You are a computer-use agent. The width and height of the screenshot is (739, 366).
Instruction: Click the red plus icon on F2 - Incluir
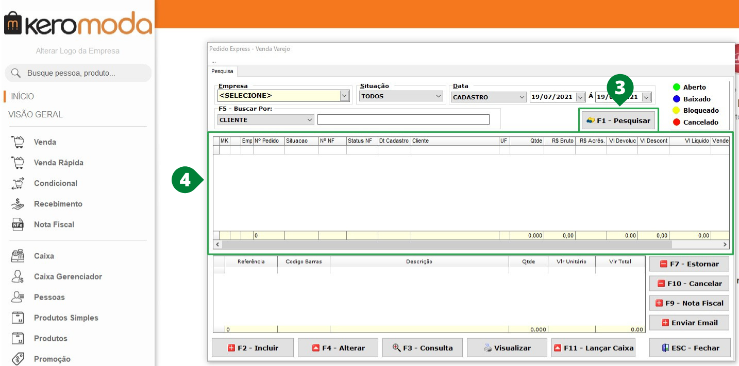click(231, 348)
